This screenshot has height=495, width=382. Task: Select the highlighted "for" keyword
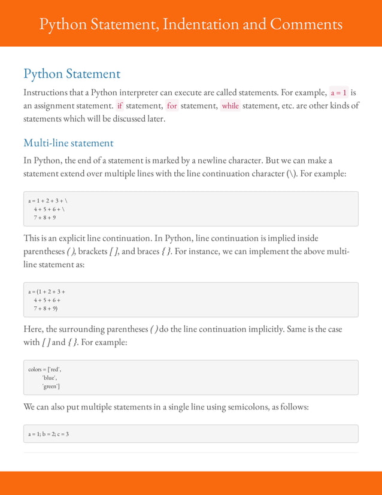172,106
